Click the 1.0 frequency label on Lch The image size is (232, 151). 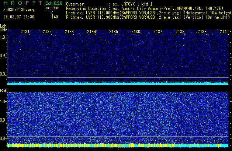click(x=3, y=37)
